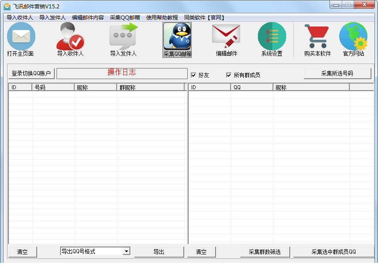The image size is (378, 273).
Task: Click the QQ column header
Action: 252,87
